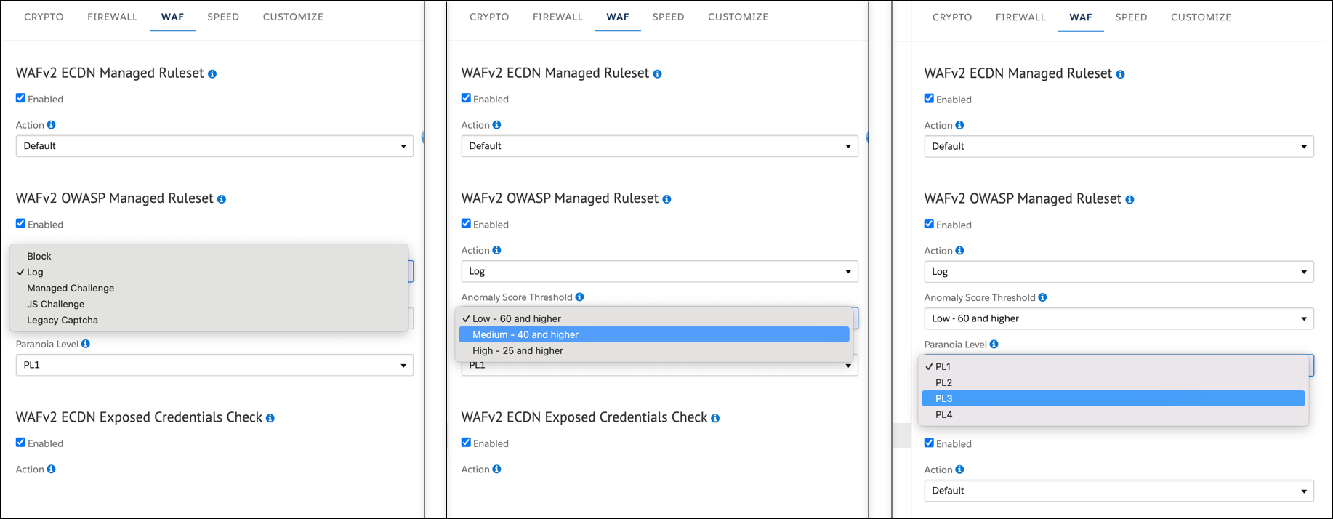Choose High - 25 and higher threshold

point(654,350)
